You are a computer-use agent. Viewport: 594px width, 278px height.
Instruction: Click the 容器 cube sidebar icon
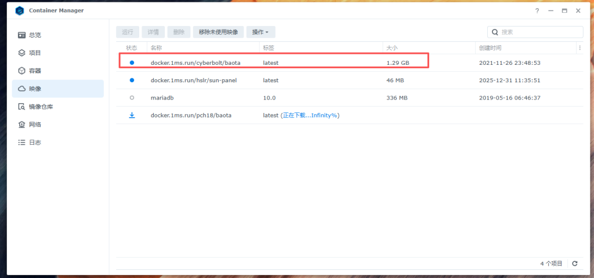(x=21, y=71)
